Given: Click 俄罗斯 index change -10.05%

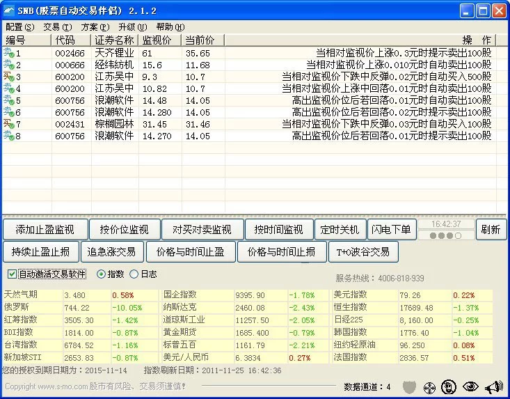Looking at the screenshot, I should [127, 308].
